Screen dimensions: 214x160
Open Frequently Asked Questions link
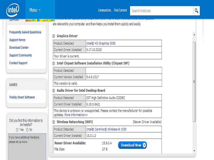25,32
